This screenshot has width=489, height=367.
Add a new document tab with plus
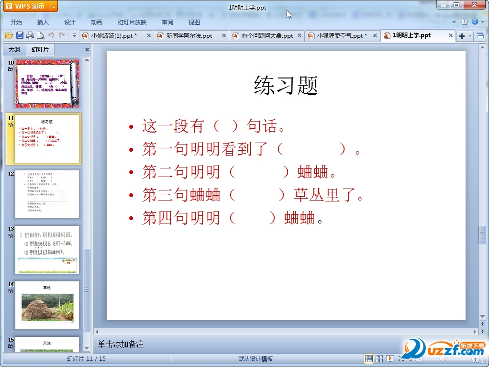pos(462,36)
